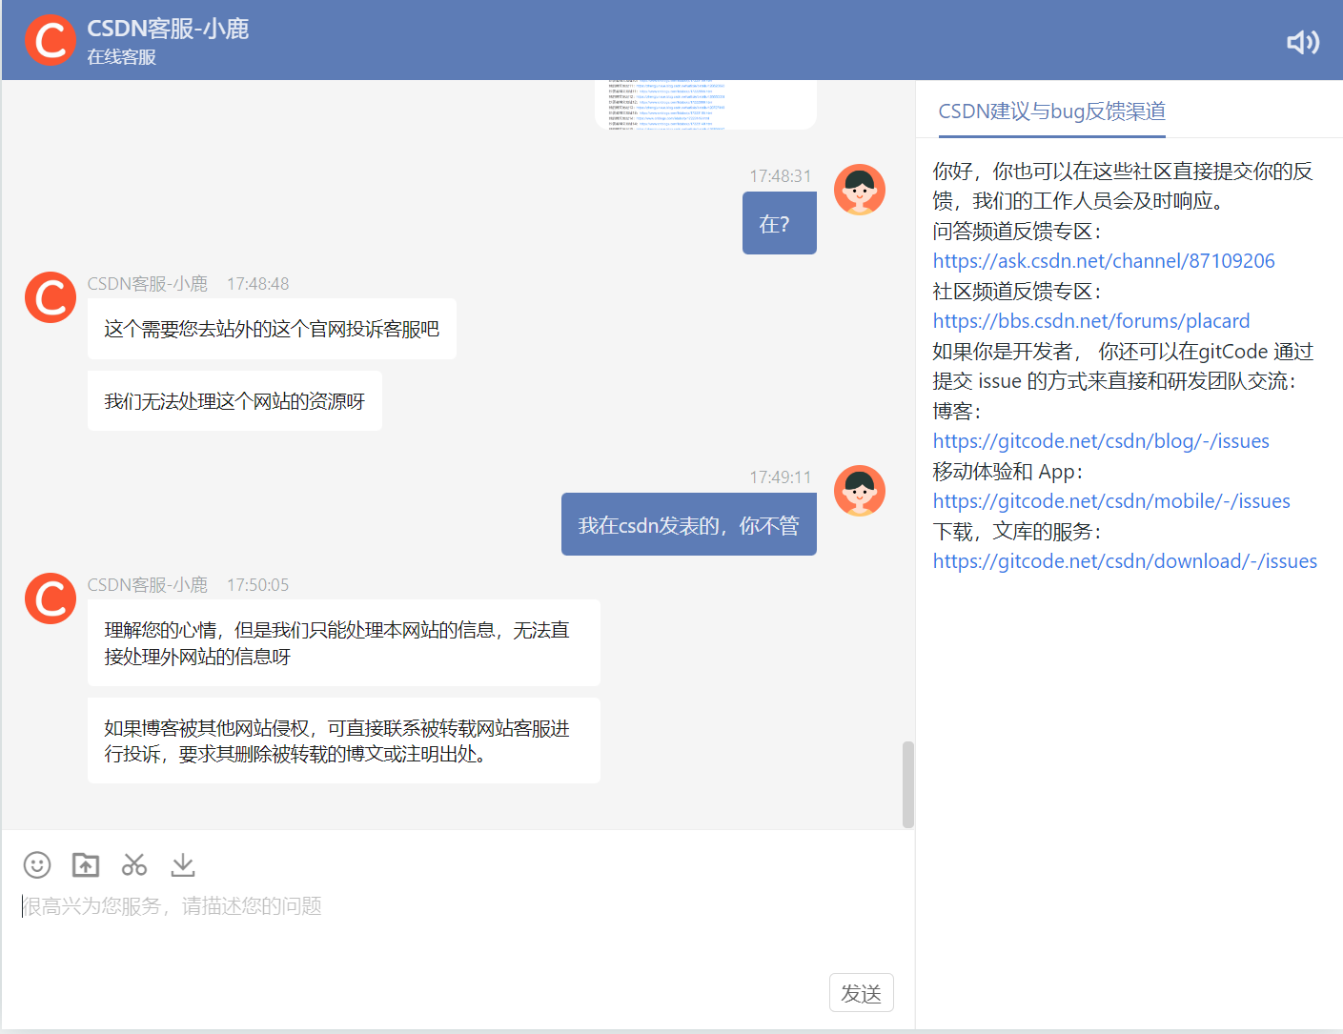Viewport: 1343px width, 1034px height.
Task: Click the 理解您的心情 message bubble
Action: pyautogui.click(x=344, y=643)
